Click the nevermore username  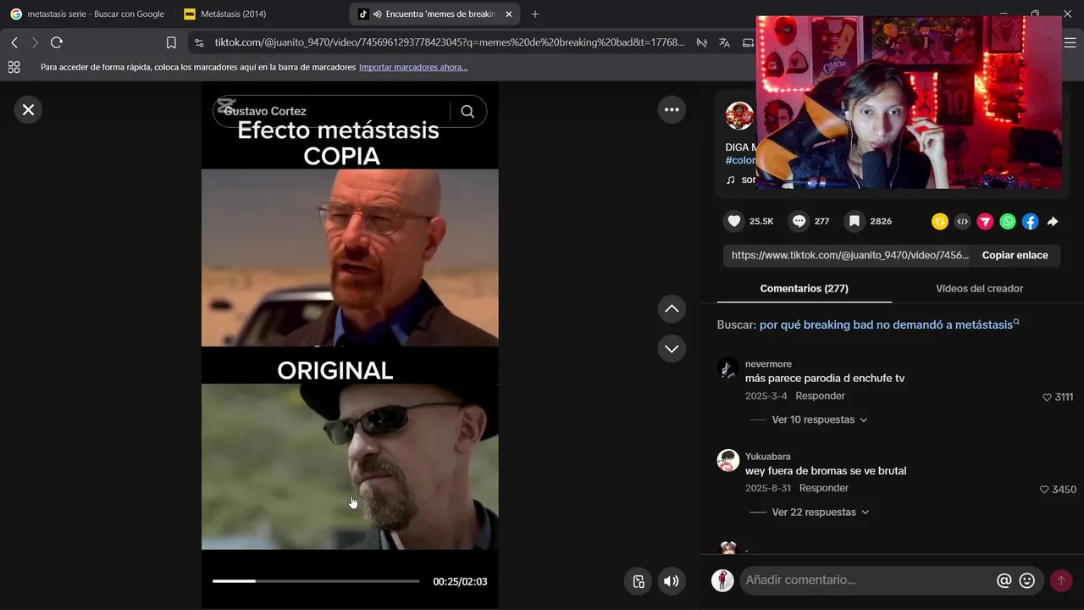click(x=768, y=364)
